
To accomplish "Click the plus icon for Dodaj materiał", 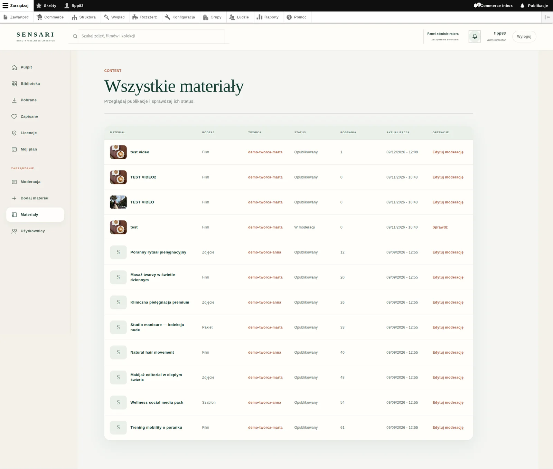I will [14, 198].
